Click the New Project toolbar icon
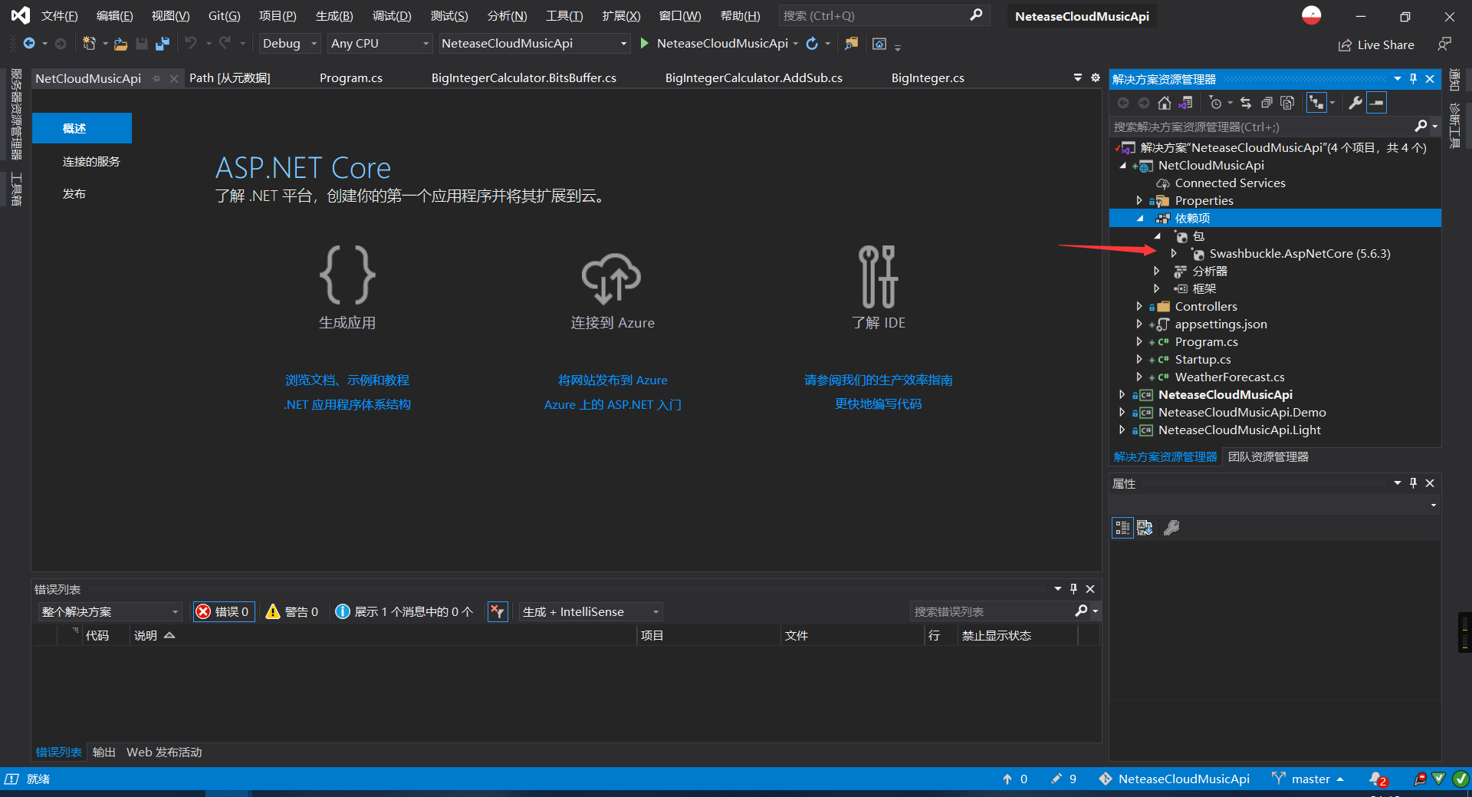Screen dimensions: 1472x797 90,44
